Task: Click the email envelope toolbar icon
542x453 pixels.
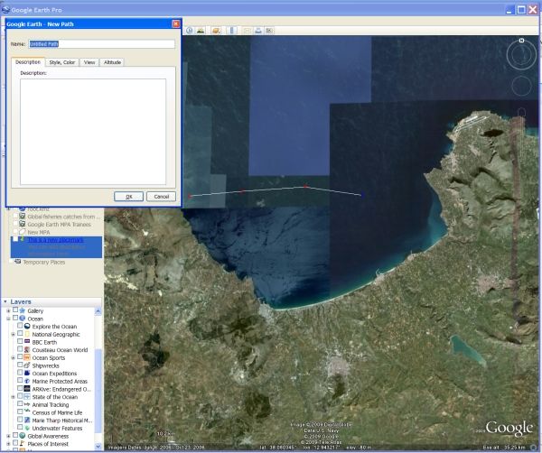Action: (248, 31)
